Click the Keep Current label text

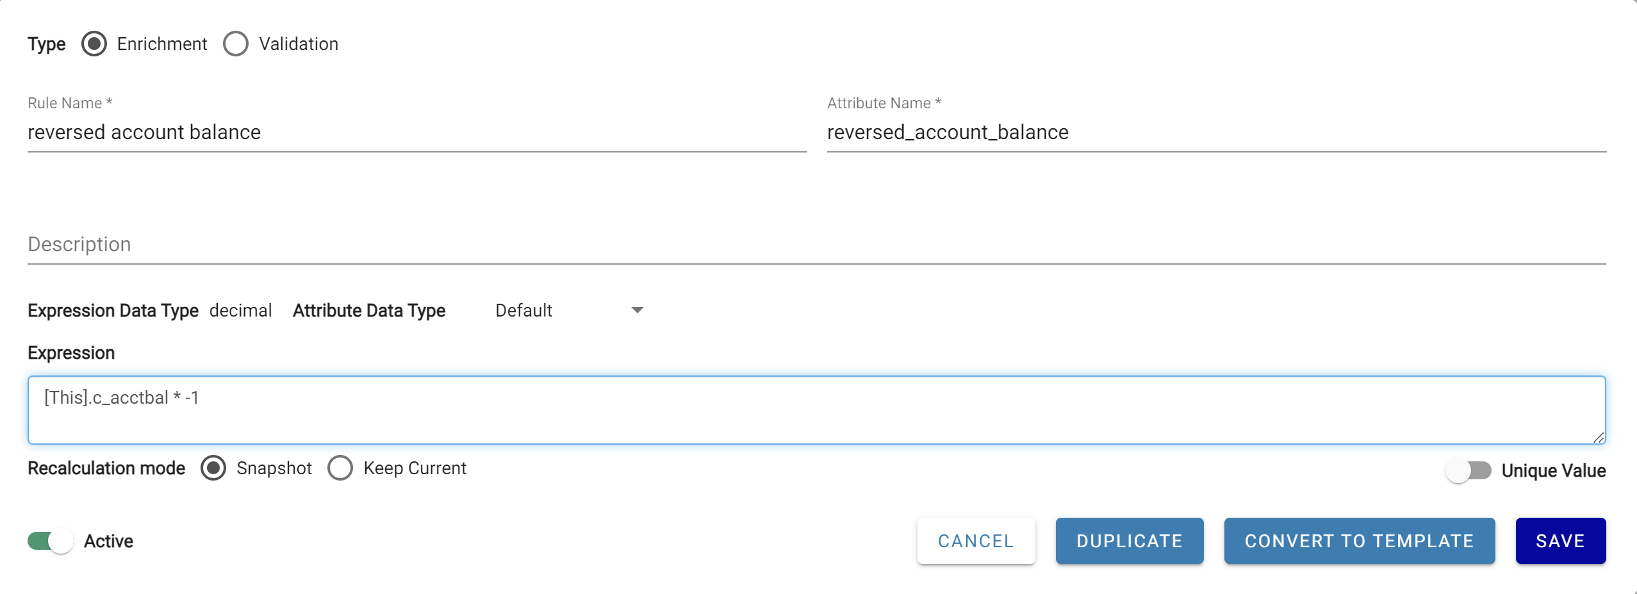(415, 468)
